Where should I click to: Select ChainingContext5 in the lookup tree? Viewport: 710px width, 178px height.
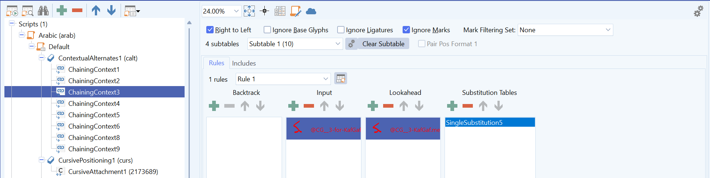pyautogui.click(x=94, y=115)
